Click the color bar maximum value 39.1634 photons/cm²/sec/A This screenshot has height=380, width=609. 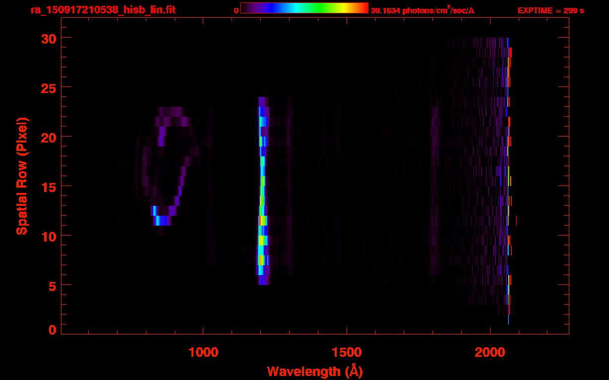423,10
